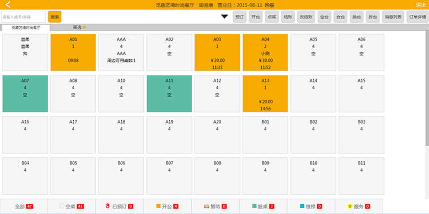This screenshot has height=214, width=429.
Task: Select occupied table A03
Action: tap(217, 53)
